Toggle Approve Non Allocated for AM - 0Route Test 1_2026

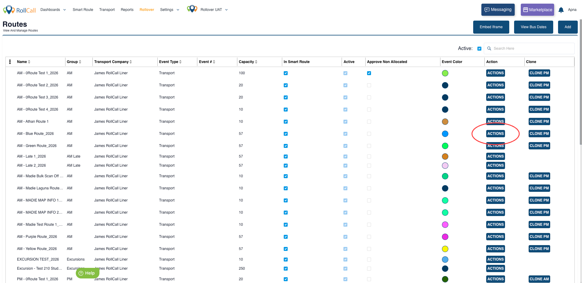[x=369, y=73]
